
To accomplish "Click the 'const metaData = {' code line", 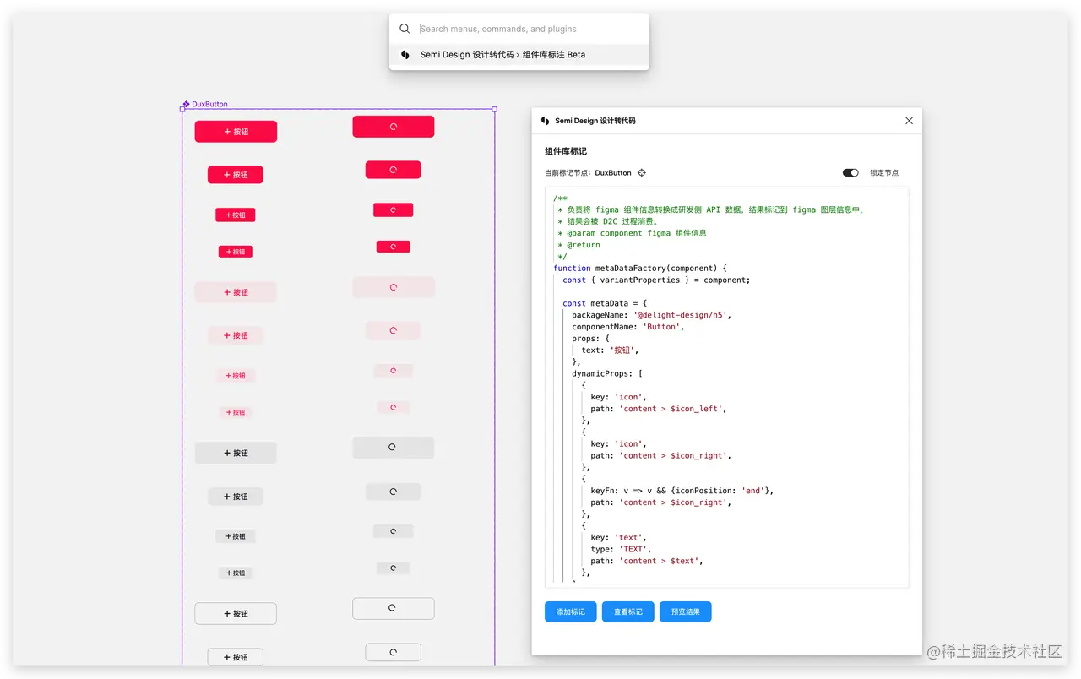I will tap(605, 303).
